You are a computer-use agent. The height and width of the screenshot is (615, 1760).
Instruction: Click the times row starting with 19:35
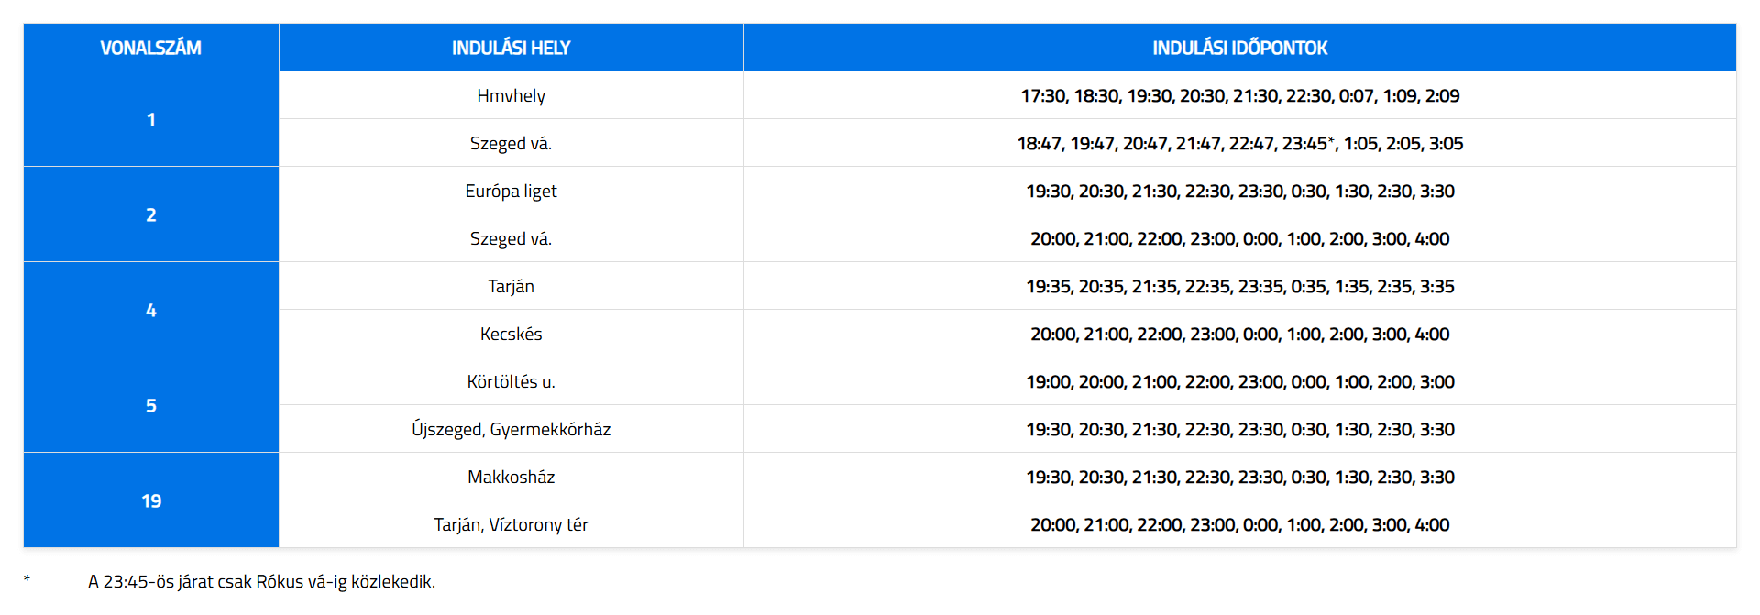point(1239,286)
